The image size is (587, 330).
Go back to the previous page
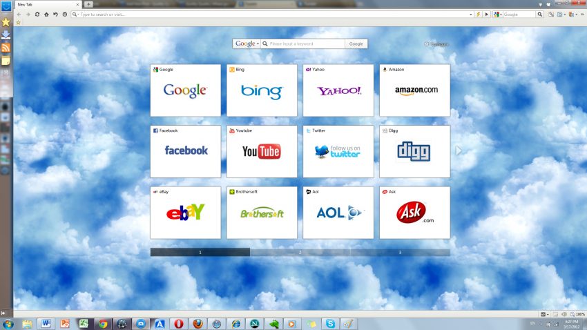click(19, 14)
